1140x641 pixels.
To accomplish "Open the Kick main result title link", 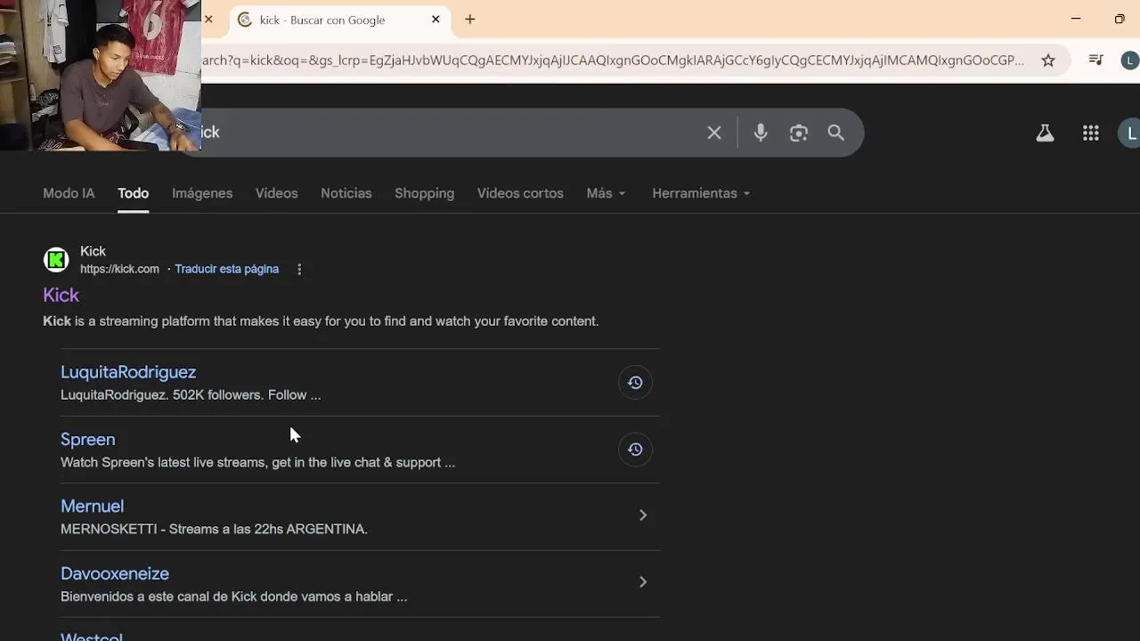I will pos(61,295).
